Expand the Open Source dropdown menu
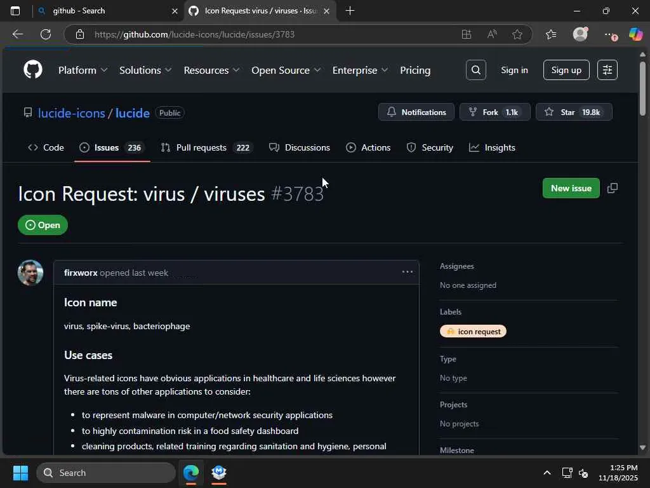Image resolution: width=650 pixels, height=488 pixels. pyautogui.click(x=286, y=70)
